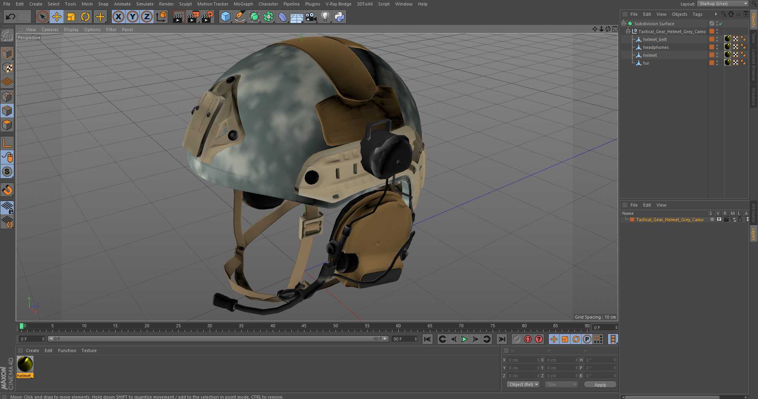
Task: Play animation forward
Action: (x=464, y=339)
